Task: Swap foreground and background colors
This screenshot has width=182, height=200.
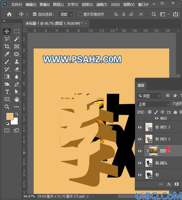Action: coord(17,114)
